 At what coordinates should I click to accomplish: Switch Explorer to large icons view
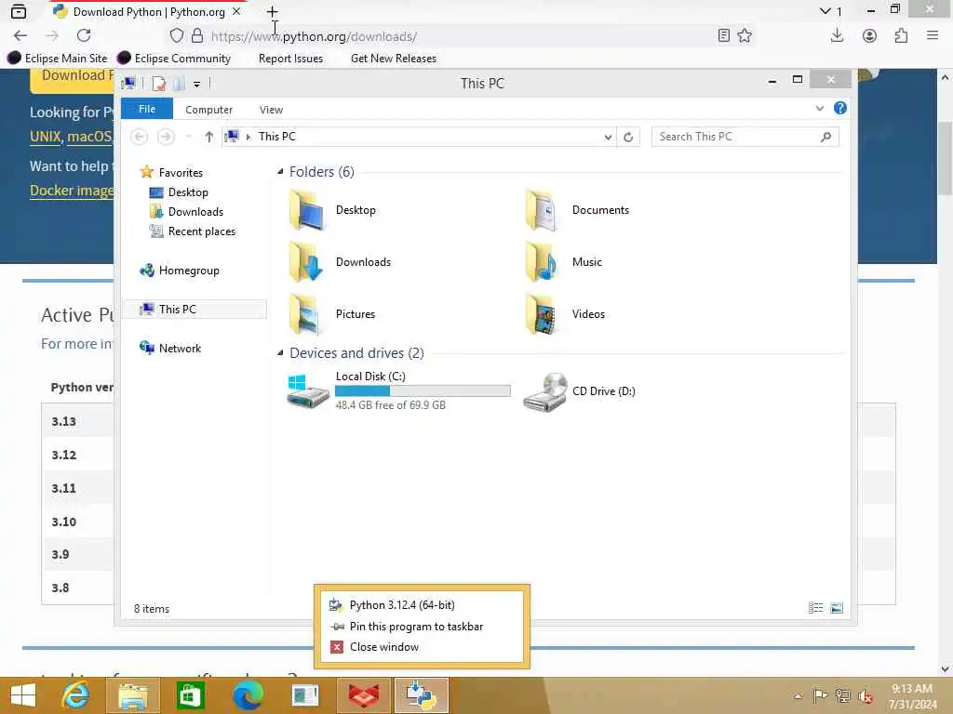(837, 608)
